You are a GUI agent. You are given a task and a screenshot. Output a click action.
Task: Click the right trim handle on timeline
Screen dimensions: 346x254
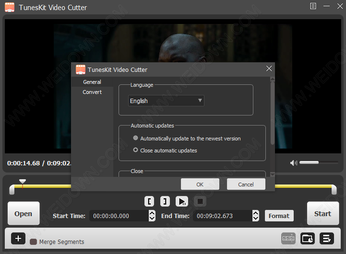pyautogui.click(x=334, y=190)
